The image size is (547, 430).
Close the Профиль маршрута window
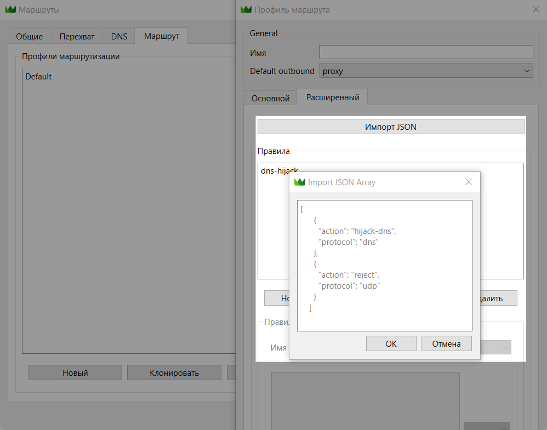tap(535, 9)
